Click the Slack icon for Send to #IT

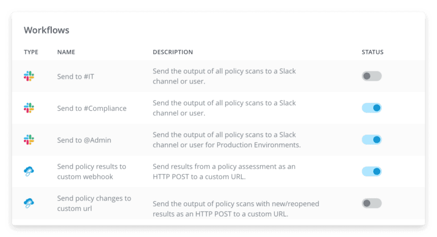click(x=29, y=76)
